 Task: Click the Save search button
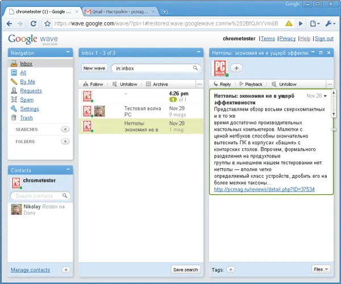coord(185,270)
